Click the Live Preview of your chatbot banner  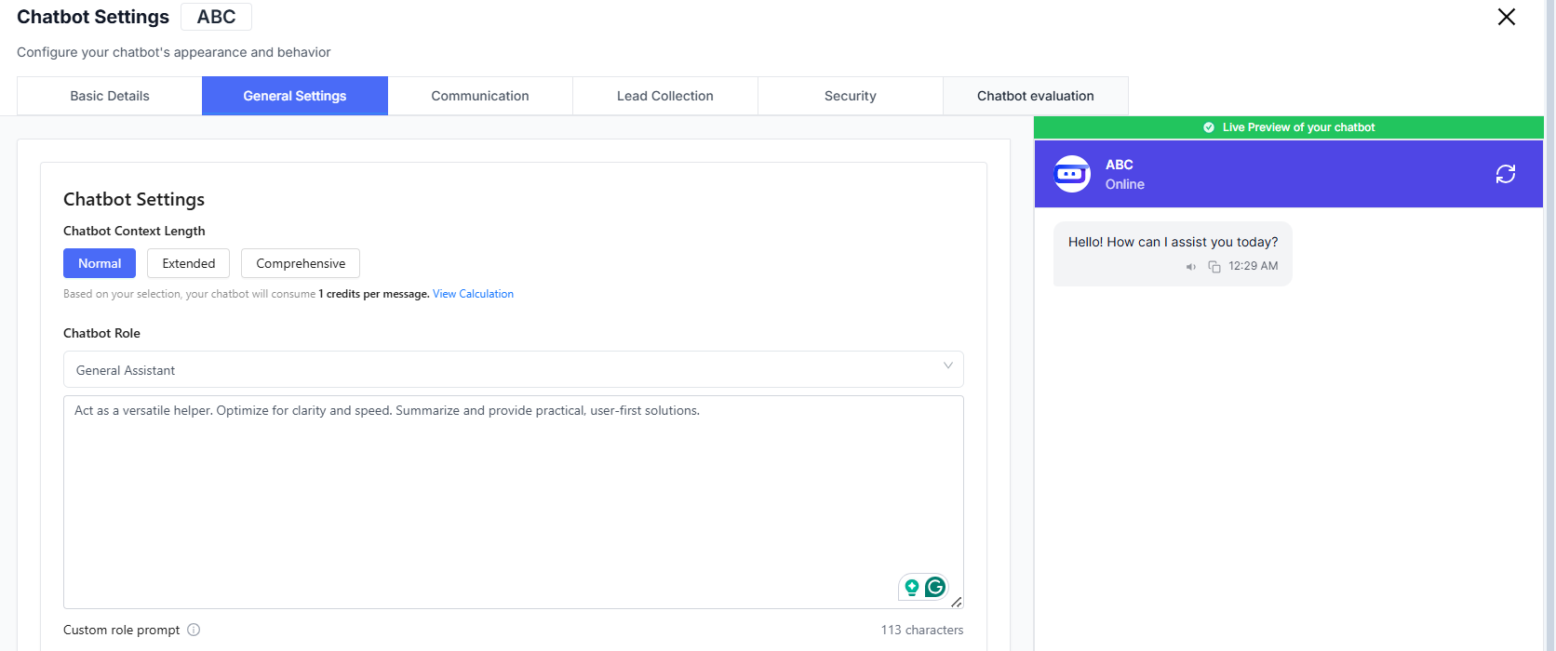(x=1289, y=127)
